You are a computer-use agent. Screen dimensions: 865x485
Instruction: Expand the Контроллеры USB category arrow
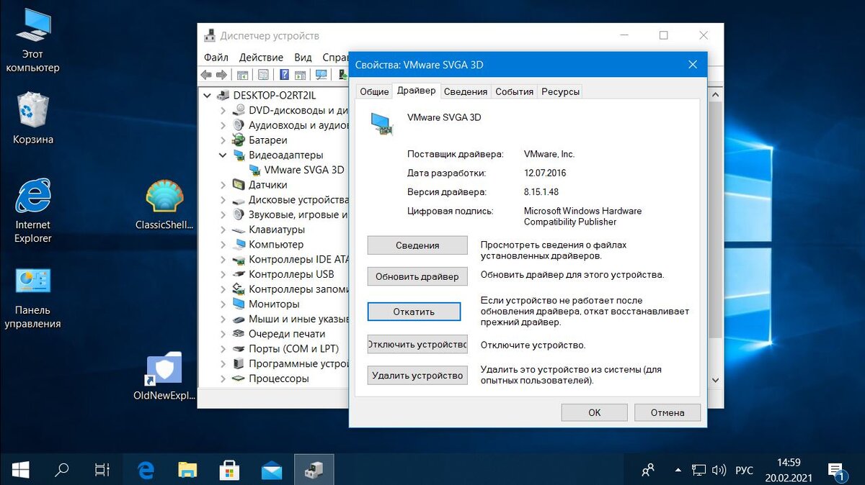click(x=223, y=274)
